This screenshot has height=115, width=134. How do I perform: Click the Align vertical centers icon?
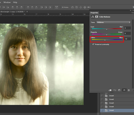click(3, 7)
